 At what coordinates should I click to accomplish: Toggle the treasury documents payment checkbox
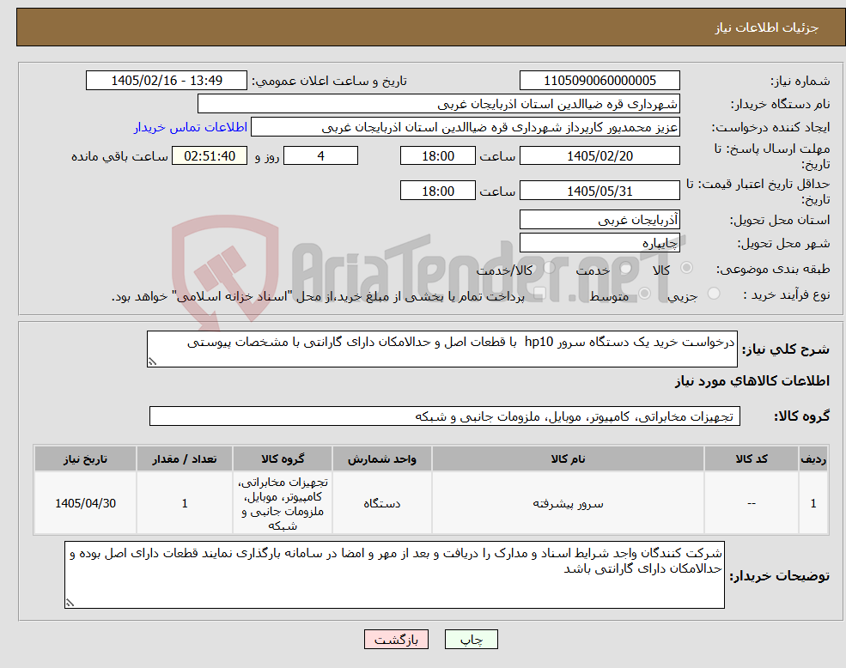coord(539,294)
